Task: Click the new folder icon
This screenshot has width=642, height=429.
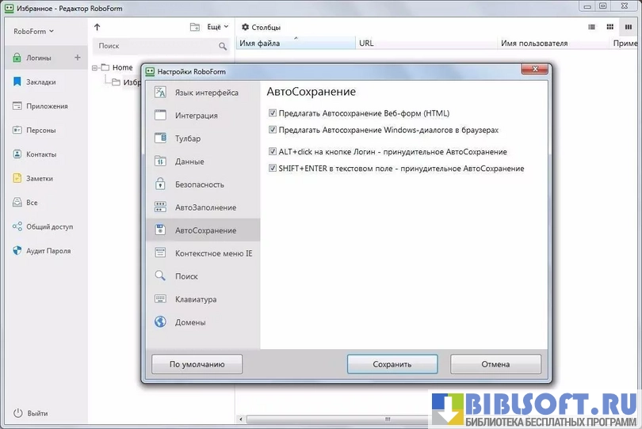Action: [x=195, y=27]
